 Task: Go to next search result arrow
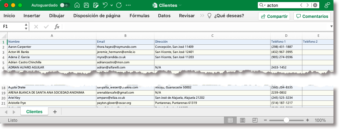click(308, 5)
